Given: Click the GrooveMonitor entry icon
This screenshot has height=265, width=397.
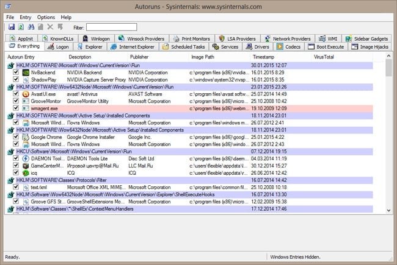Looking at the screenshot, I should pos(26,101).
